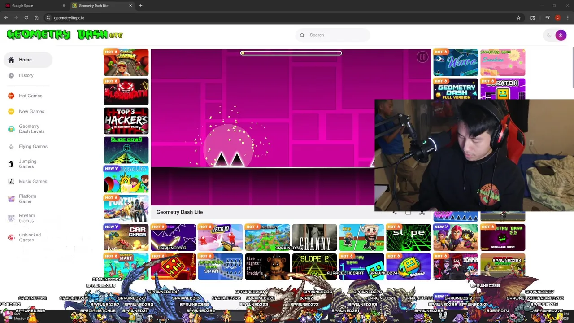Open the Bloodbath game thumbnail

click(126, 92)
